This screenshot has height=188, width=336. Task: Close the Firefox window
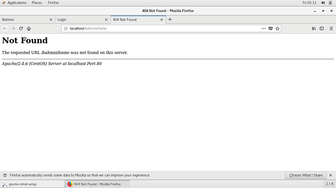tap(331, 11)
